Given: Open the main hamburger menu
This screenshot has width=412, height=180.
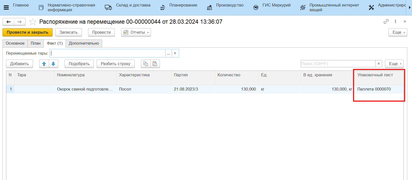Looking at the screenshot, I should click(6, 7).
